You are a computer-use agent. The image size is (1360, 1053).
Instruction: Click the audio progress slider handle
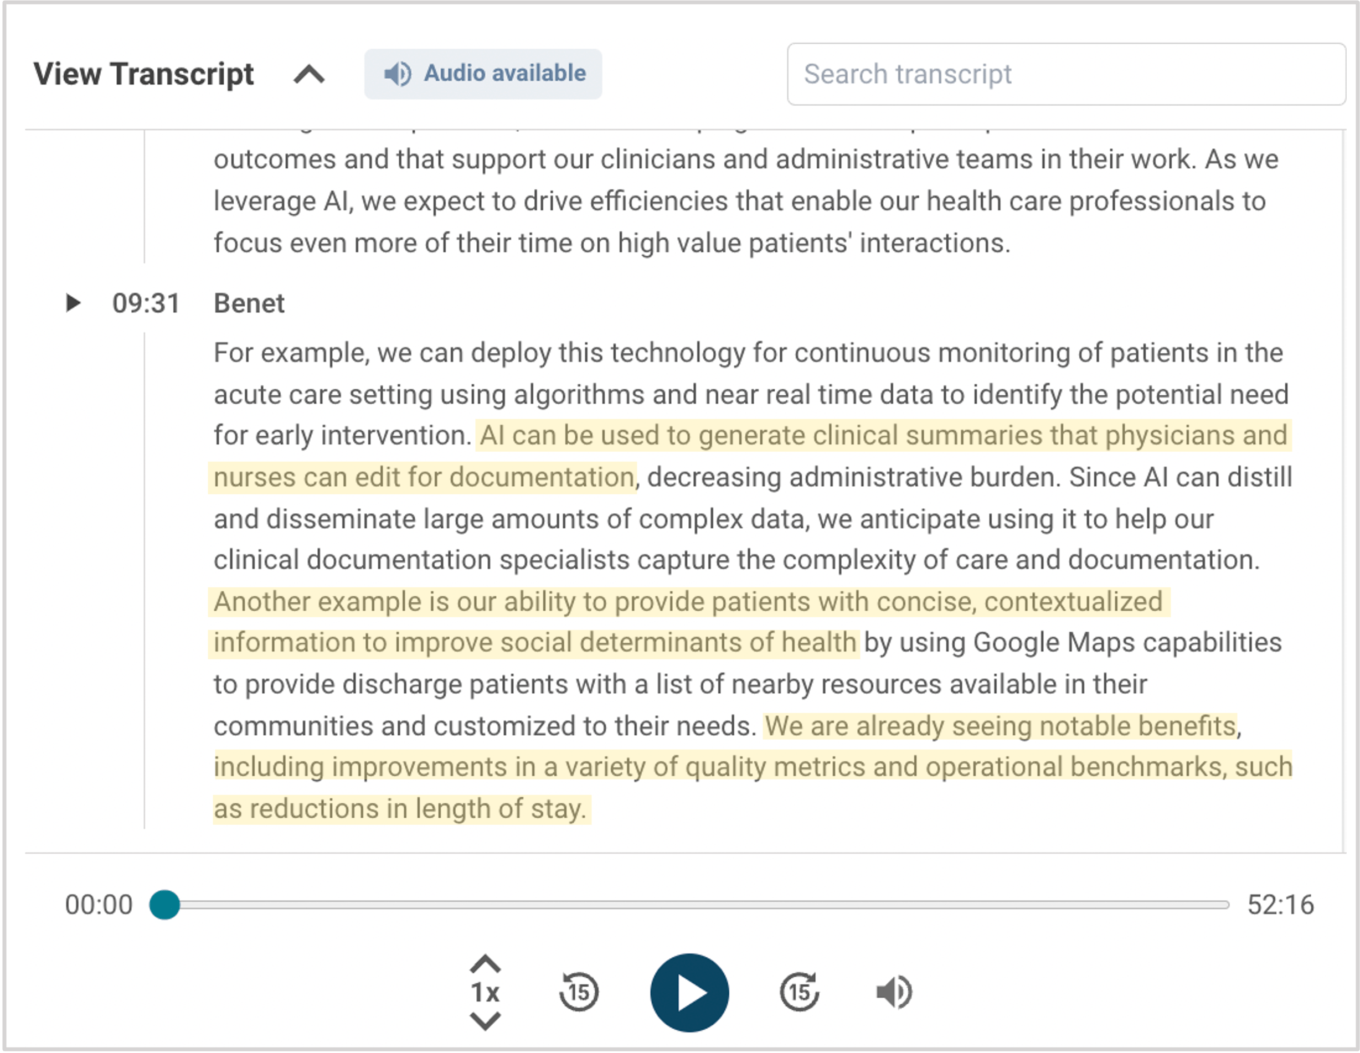[165, 904]
